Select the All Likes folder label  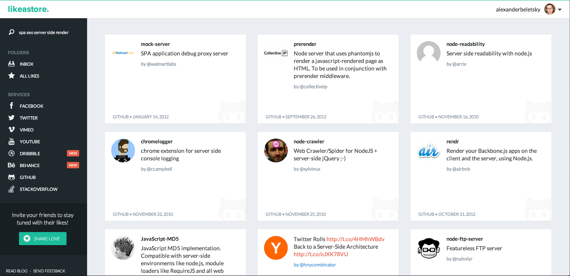click(x=29, y=76)
